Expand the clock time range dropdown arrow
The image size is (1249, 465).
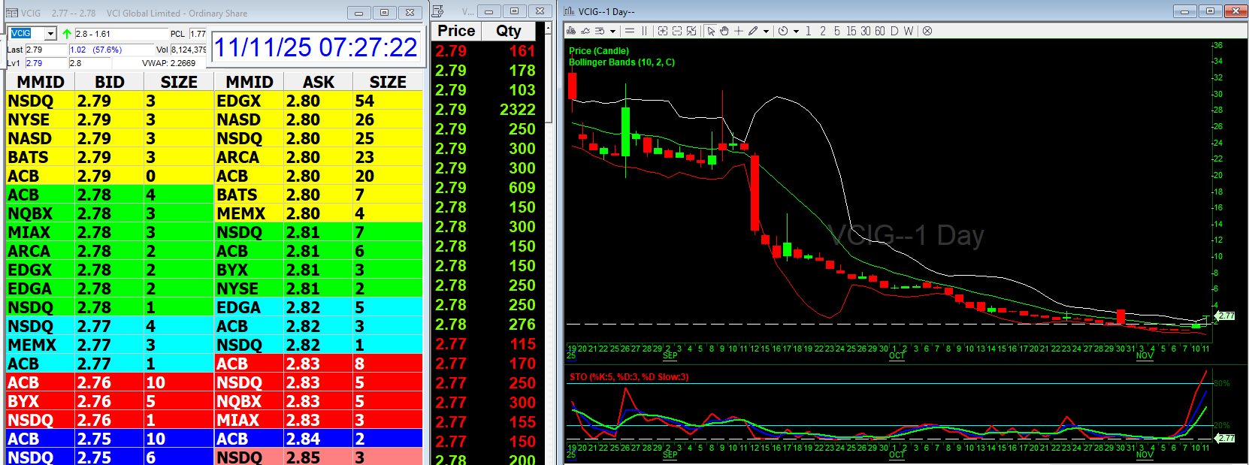pyautogui.click(x=796, y=32)
